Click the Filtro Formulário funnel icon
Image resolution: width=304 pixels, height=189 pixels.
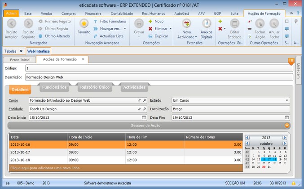point(96,21)
